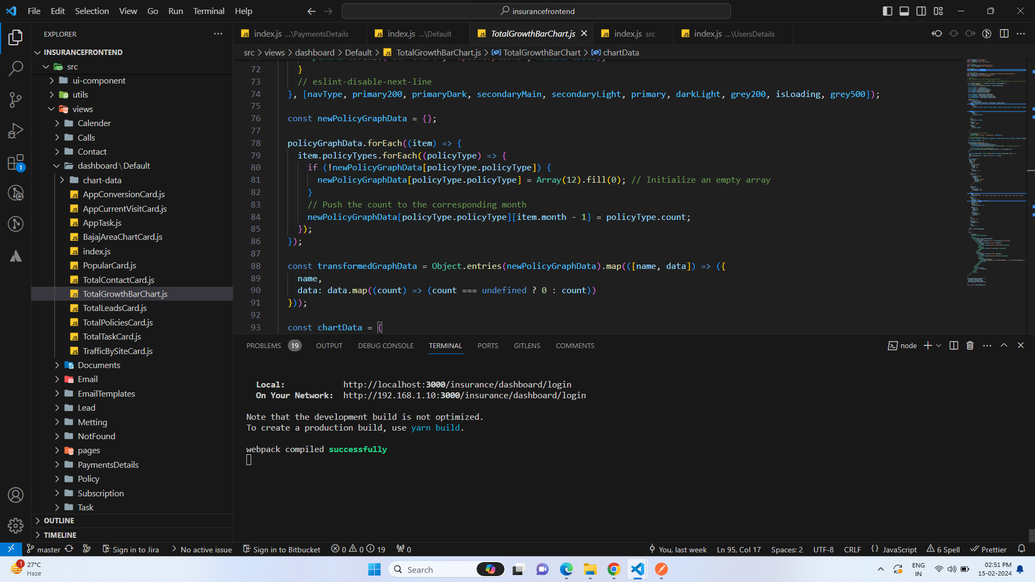This screenshot has height=582, width=1035.
Task: Open the Manage gear icon
Action: 16,525
